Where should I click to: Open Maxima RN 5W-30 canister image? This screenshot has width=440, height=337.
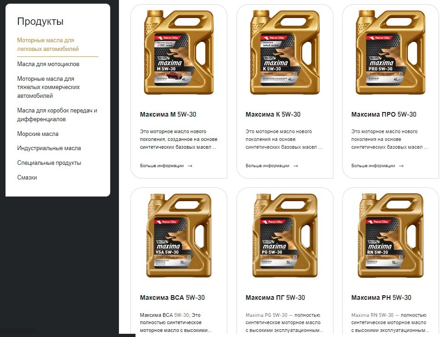[390, 236]
